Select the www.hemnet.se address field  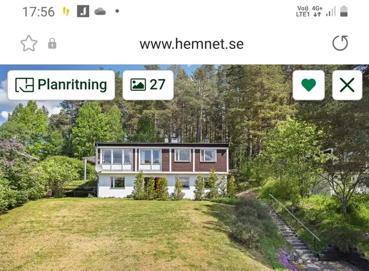191,44
